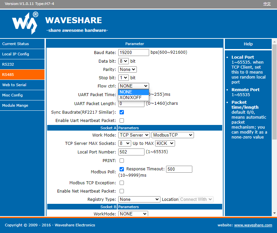Open the Web to Serial page
Screen dimensions: 277x233
pos(22,85)
